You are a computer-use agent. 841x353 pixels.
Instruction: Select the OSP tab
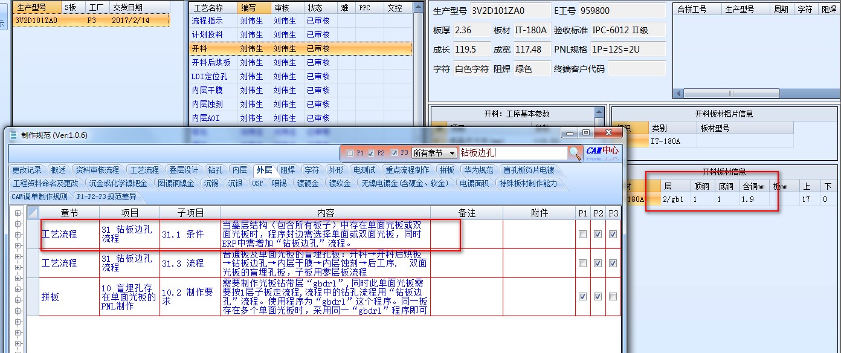(x=257, y=183)
